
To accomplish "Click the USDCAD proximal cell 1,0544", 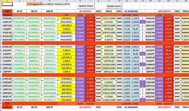I will point(90,33).
